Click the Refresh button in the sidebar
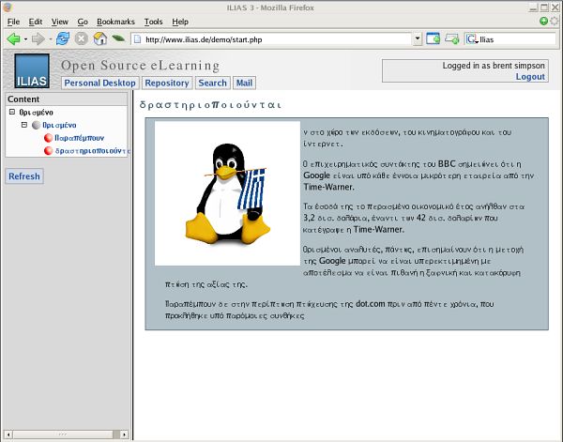Image resolution: width=563 pixels, height=442 pixels. (x=24, y=176)
